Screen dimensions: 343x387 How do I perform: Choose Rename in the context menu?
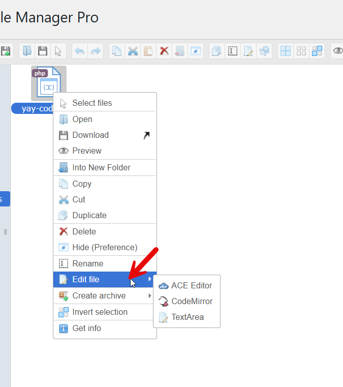click(105, 263)
